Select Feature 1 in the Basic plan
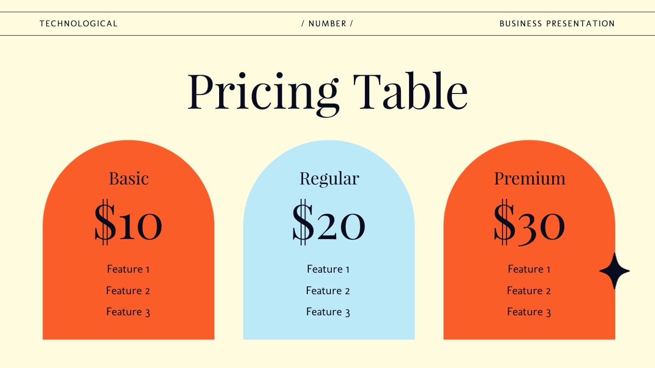Screen dimensions: 655x368 [128, 269]
